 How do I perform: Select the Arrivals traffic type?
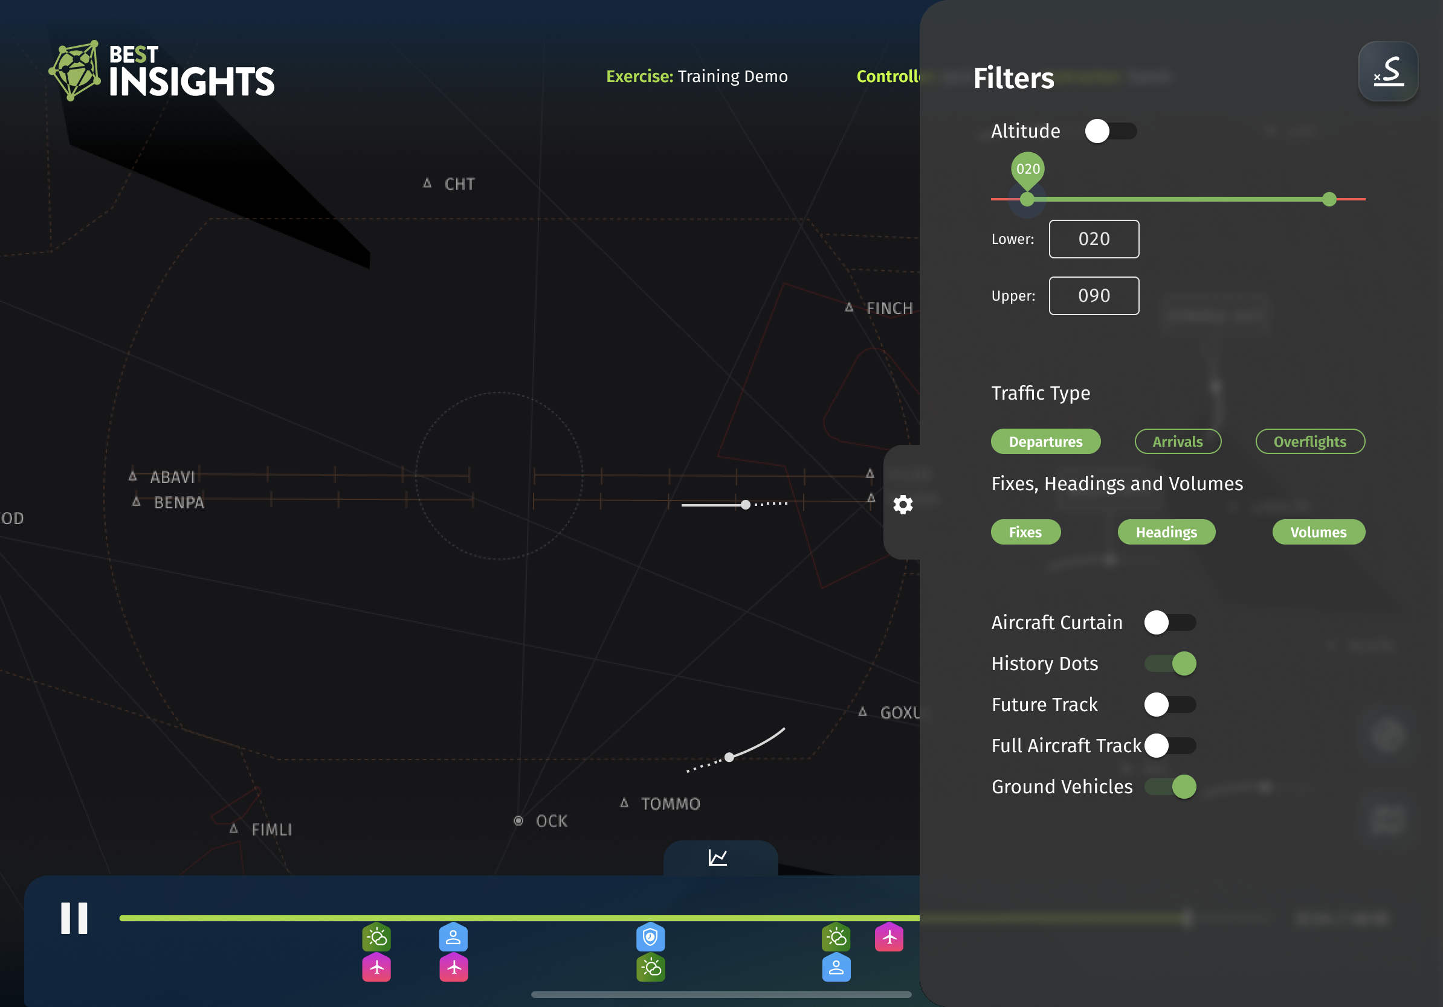1178,441
